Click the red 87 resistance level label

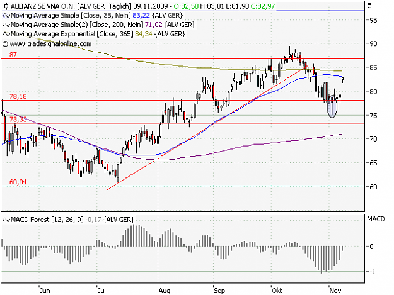click(13, 55)
